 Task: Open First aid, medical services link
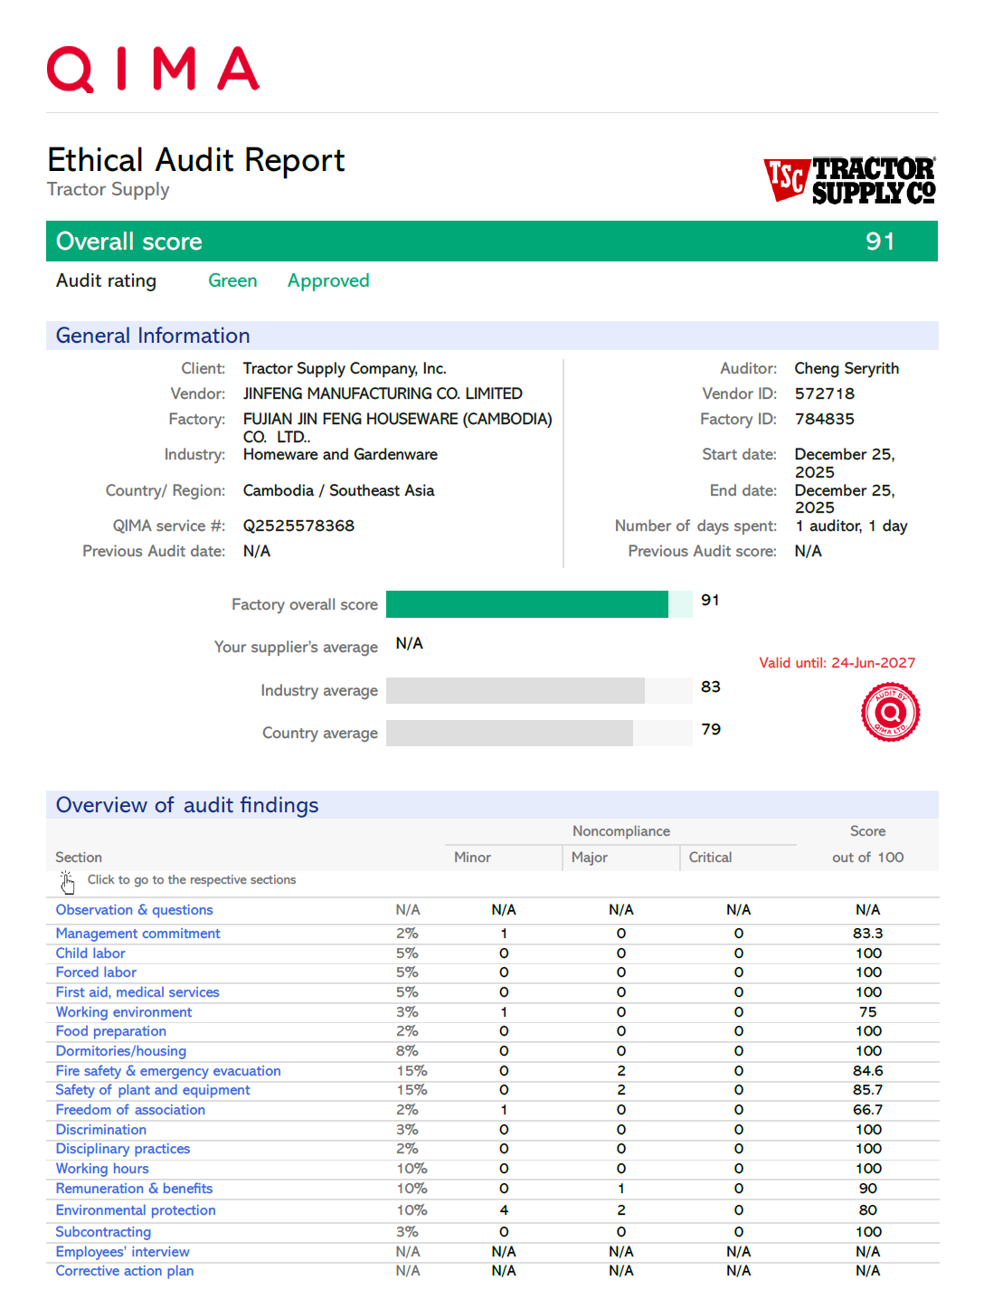click(137, 992)
